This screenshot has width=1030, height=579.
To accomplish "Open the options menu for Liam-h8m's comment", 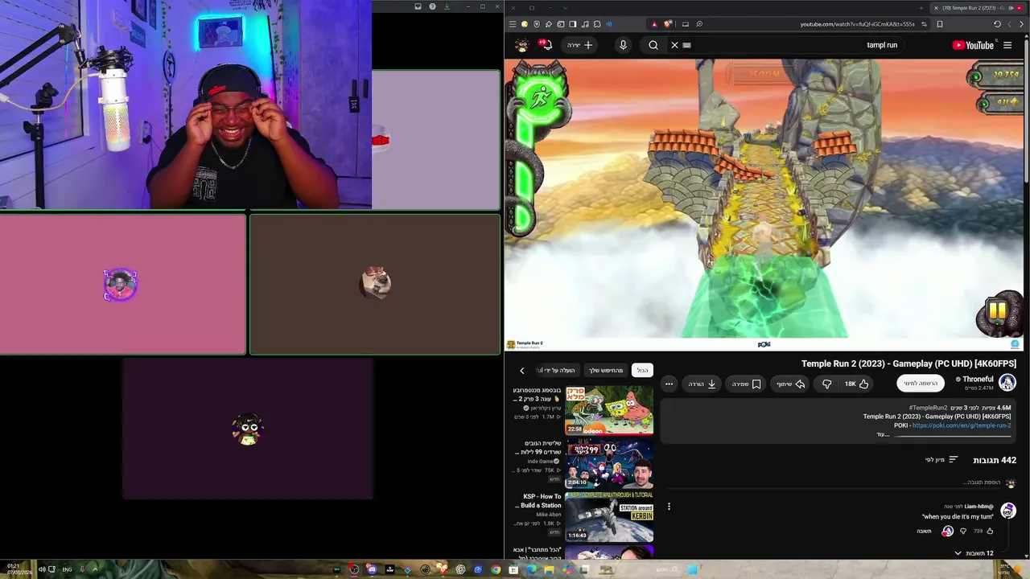I will [669, 507].
